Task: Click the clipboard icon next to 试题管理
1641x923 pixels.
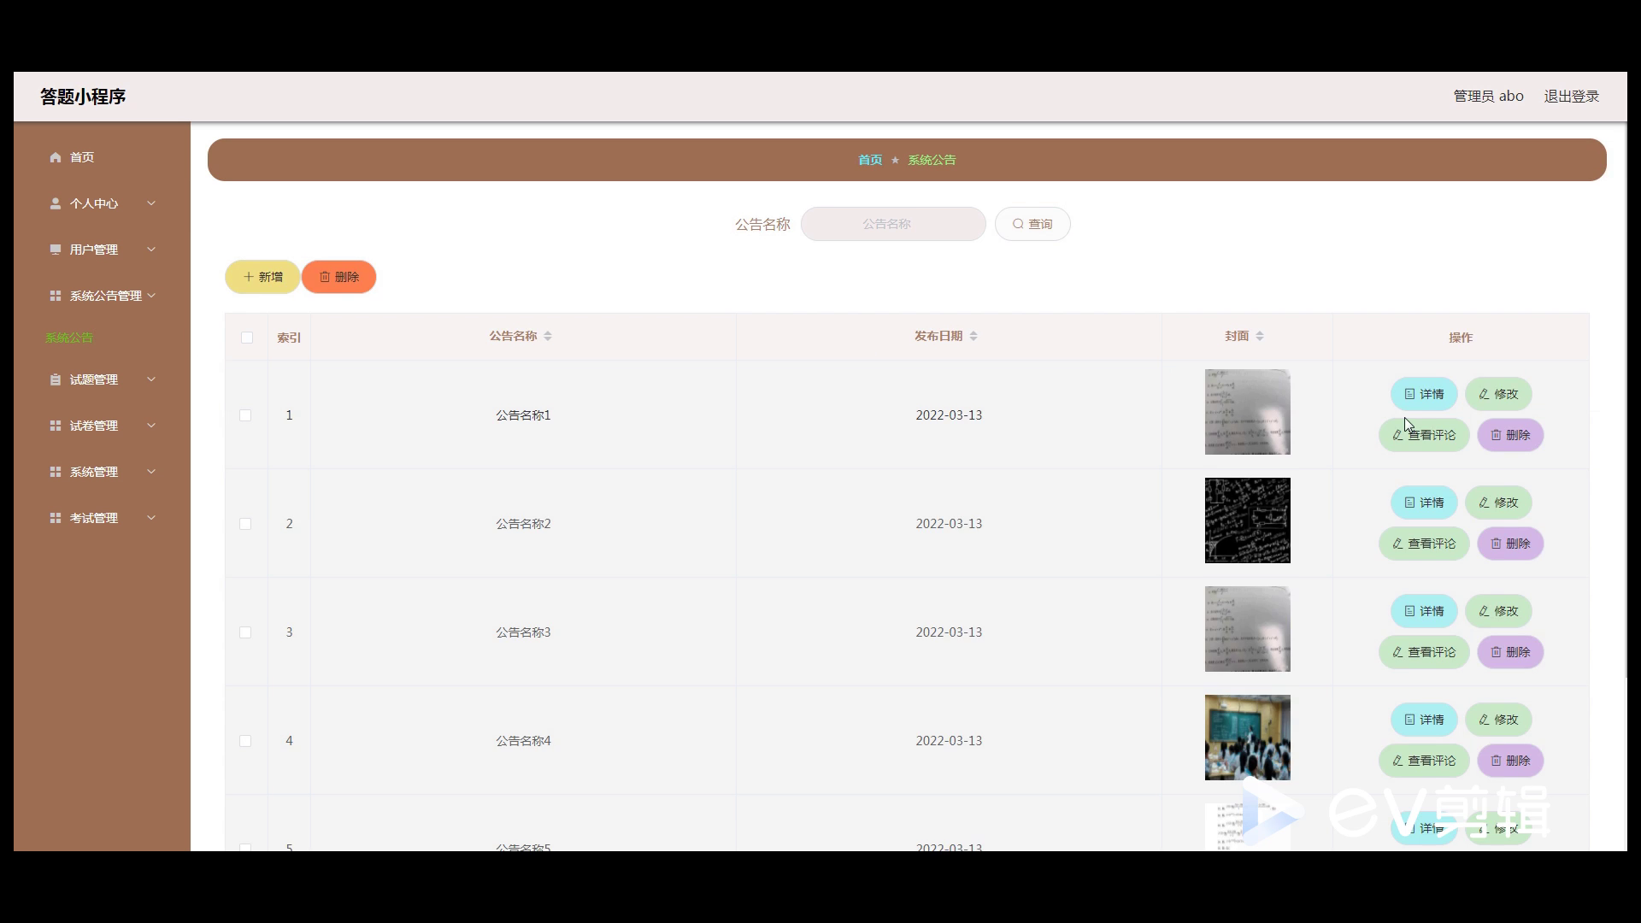Action: pos(56,379)
